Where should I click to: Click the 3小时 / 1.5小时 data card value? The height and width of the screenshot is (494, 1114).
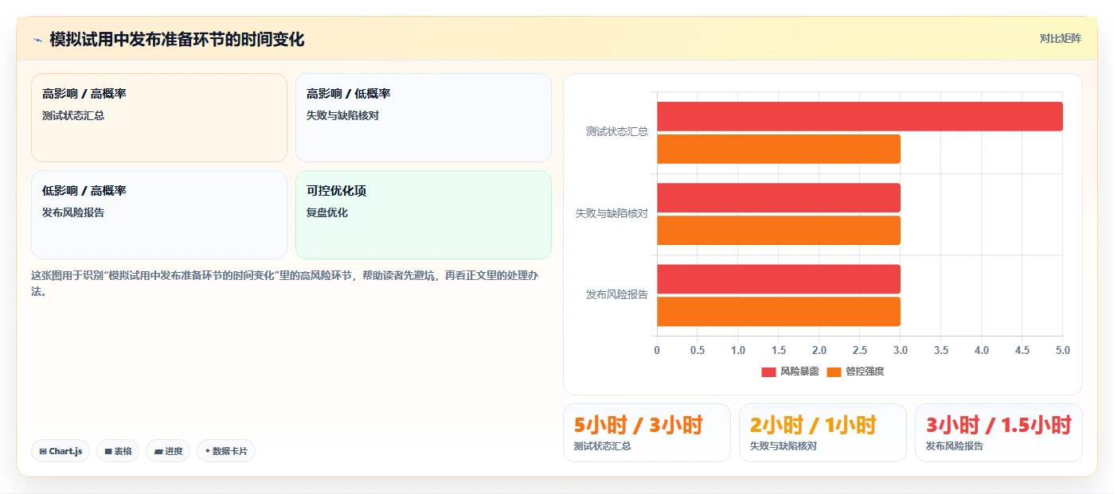pyautogui.click(x=999, y=426)
